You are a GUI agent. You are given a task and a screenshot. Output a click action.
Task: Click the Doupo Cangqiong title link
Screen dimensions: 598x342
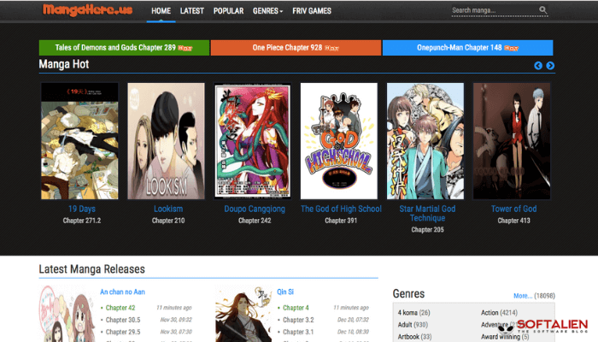click(x=255, y=209)
